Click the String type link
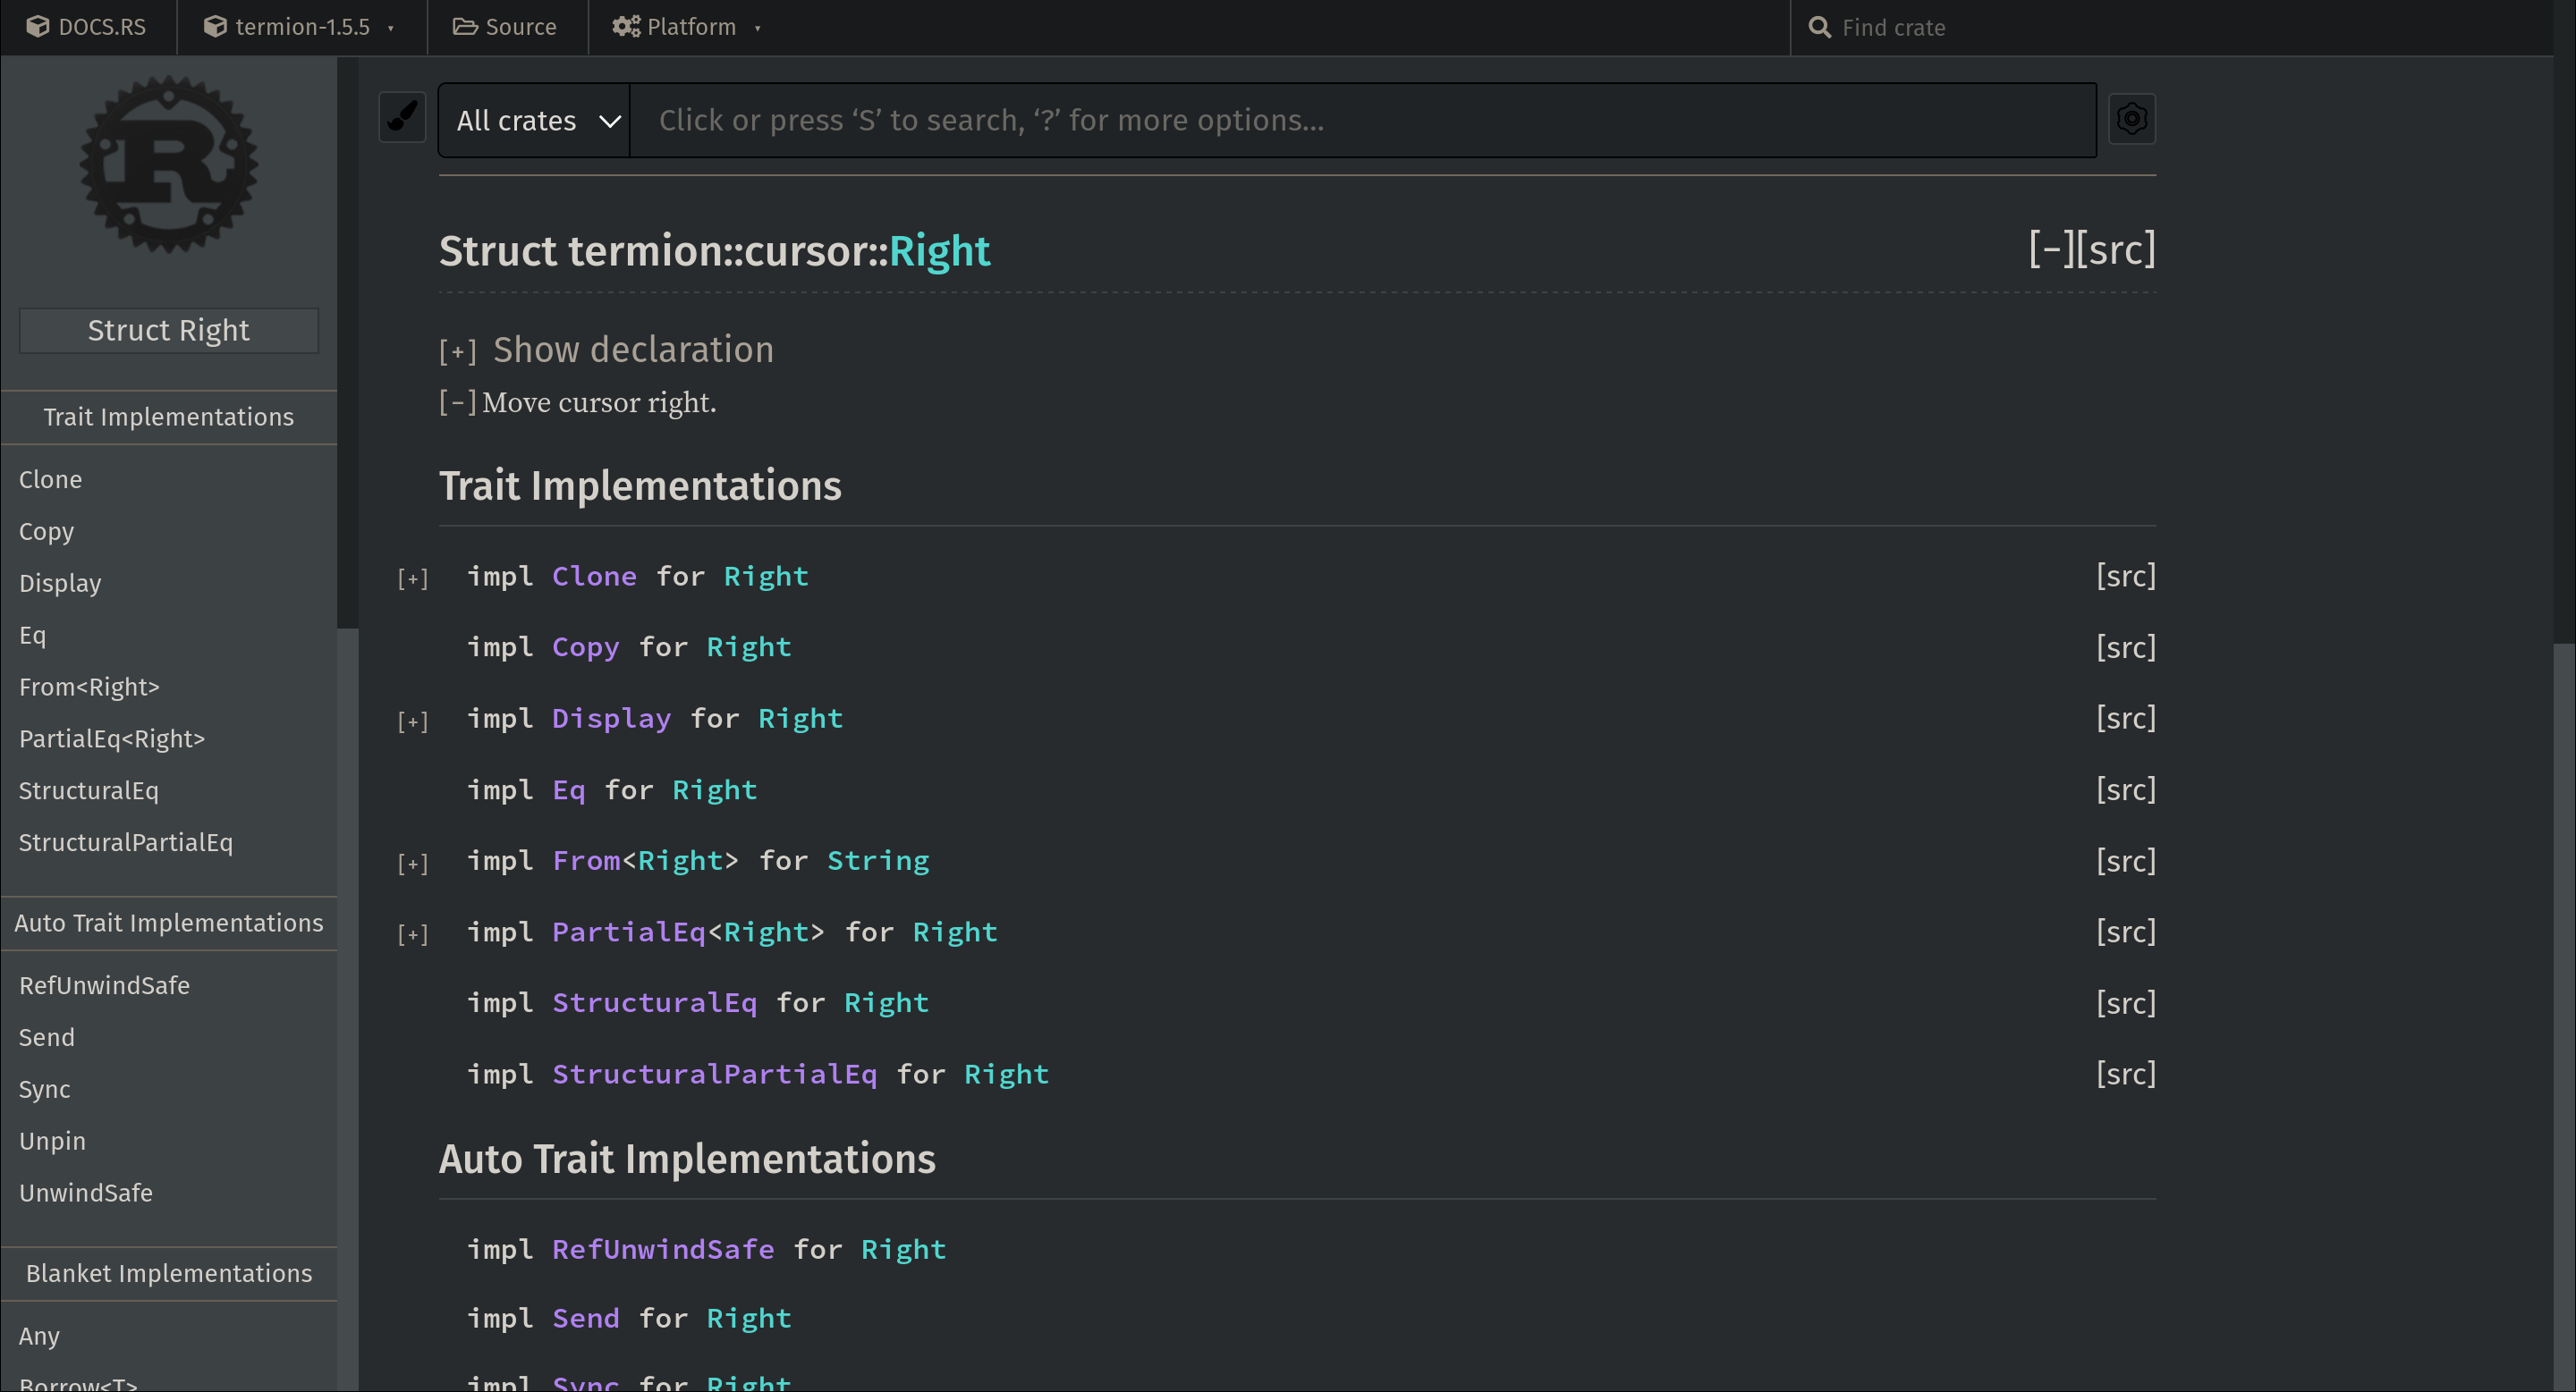 [878, 860]
